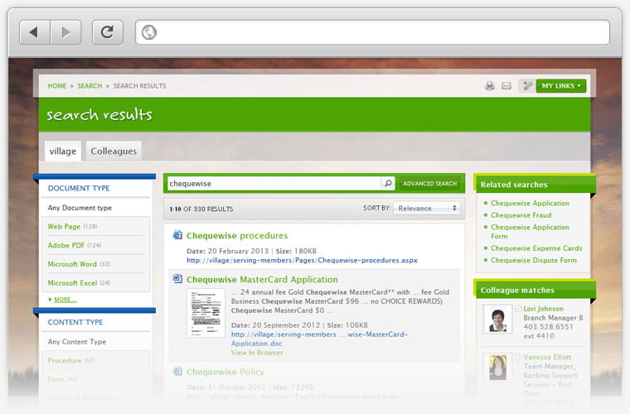Image resolution: width=630 pixels, height=414 pixels.
Task: Open Lori Johnson colleague profile link
Action: [543, 309]
